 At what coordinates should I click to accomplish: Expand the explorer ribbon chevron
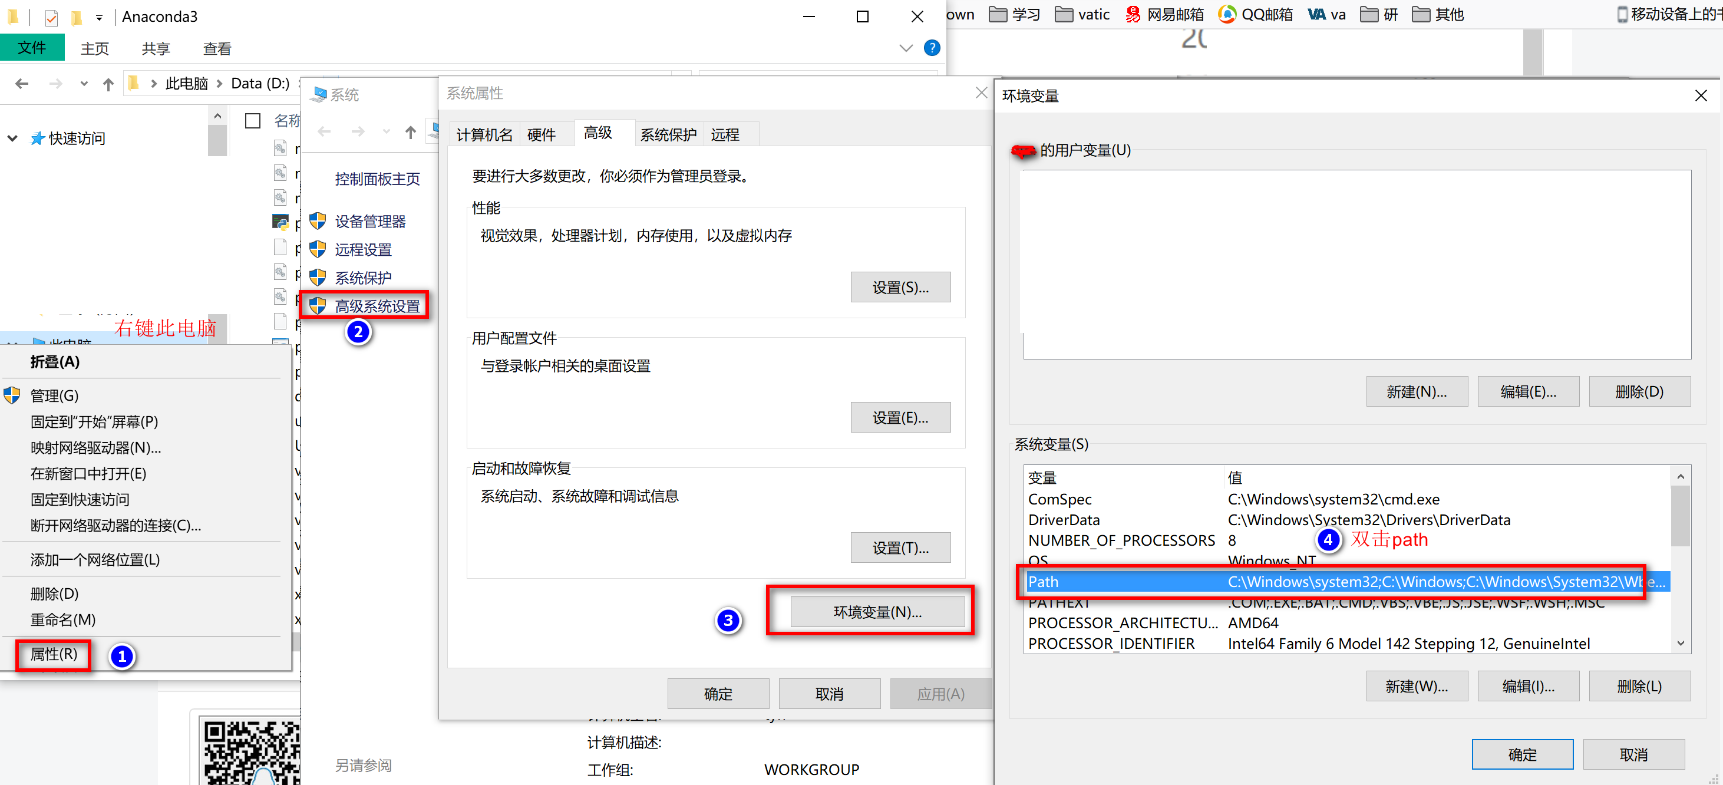[906, 48]
